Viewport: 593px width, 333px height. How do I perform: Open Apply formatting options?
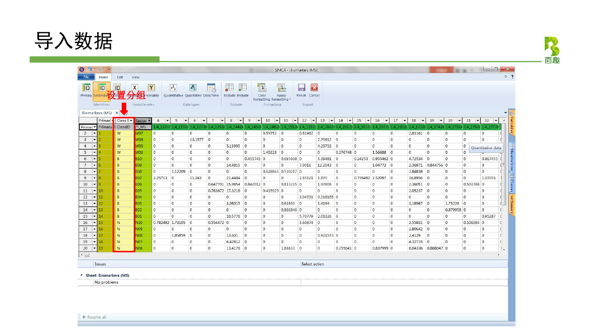[x=281, y=91]
